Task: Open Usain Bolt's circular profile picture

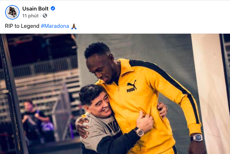Action: tap(12, 12)
